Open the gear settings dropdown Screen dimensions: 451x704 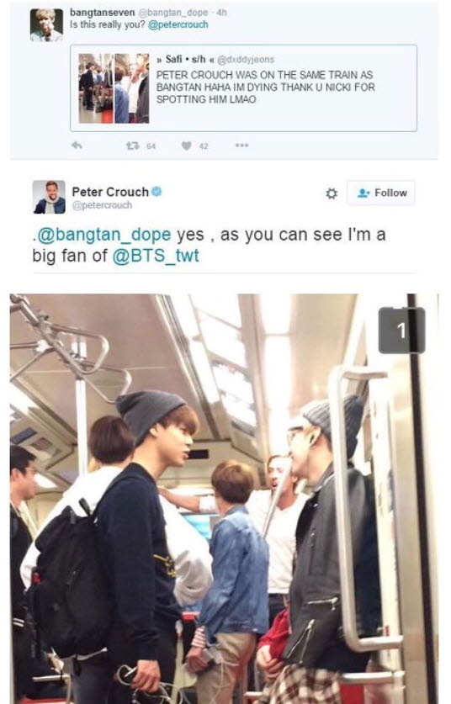pos(331,193)
